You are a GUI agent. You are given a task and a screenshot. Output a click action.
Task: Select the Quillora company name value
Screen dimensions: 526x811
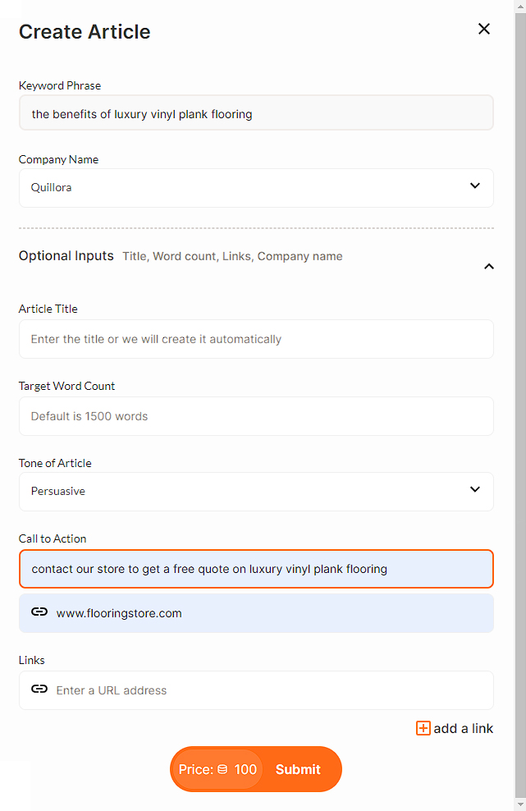[x=51, y=187]
